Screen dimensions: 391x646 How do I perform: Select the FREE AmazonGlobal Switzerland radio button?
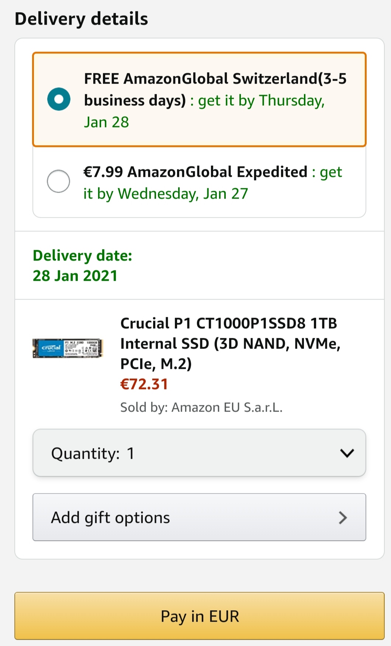click(x=59, y=99)
